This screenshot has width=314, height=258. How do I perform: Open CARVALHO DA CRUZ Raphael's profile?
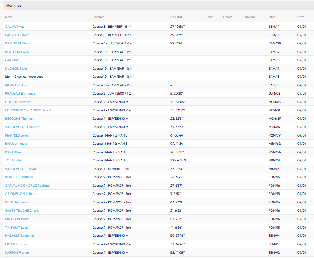[27, 186]
